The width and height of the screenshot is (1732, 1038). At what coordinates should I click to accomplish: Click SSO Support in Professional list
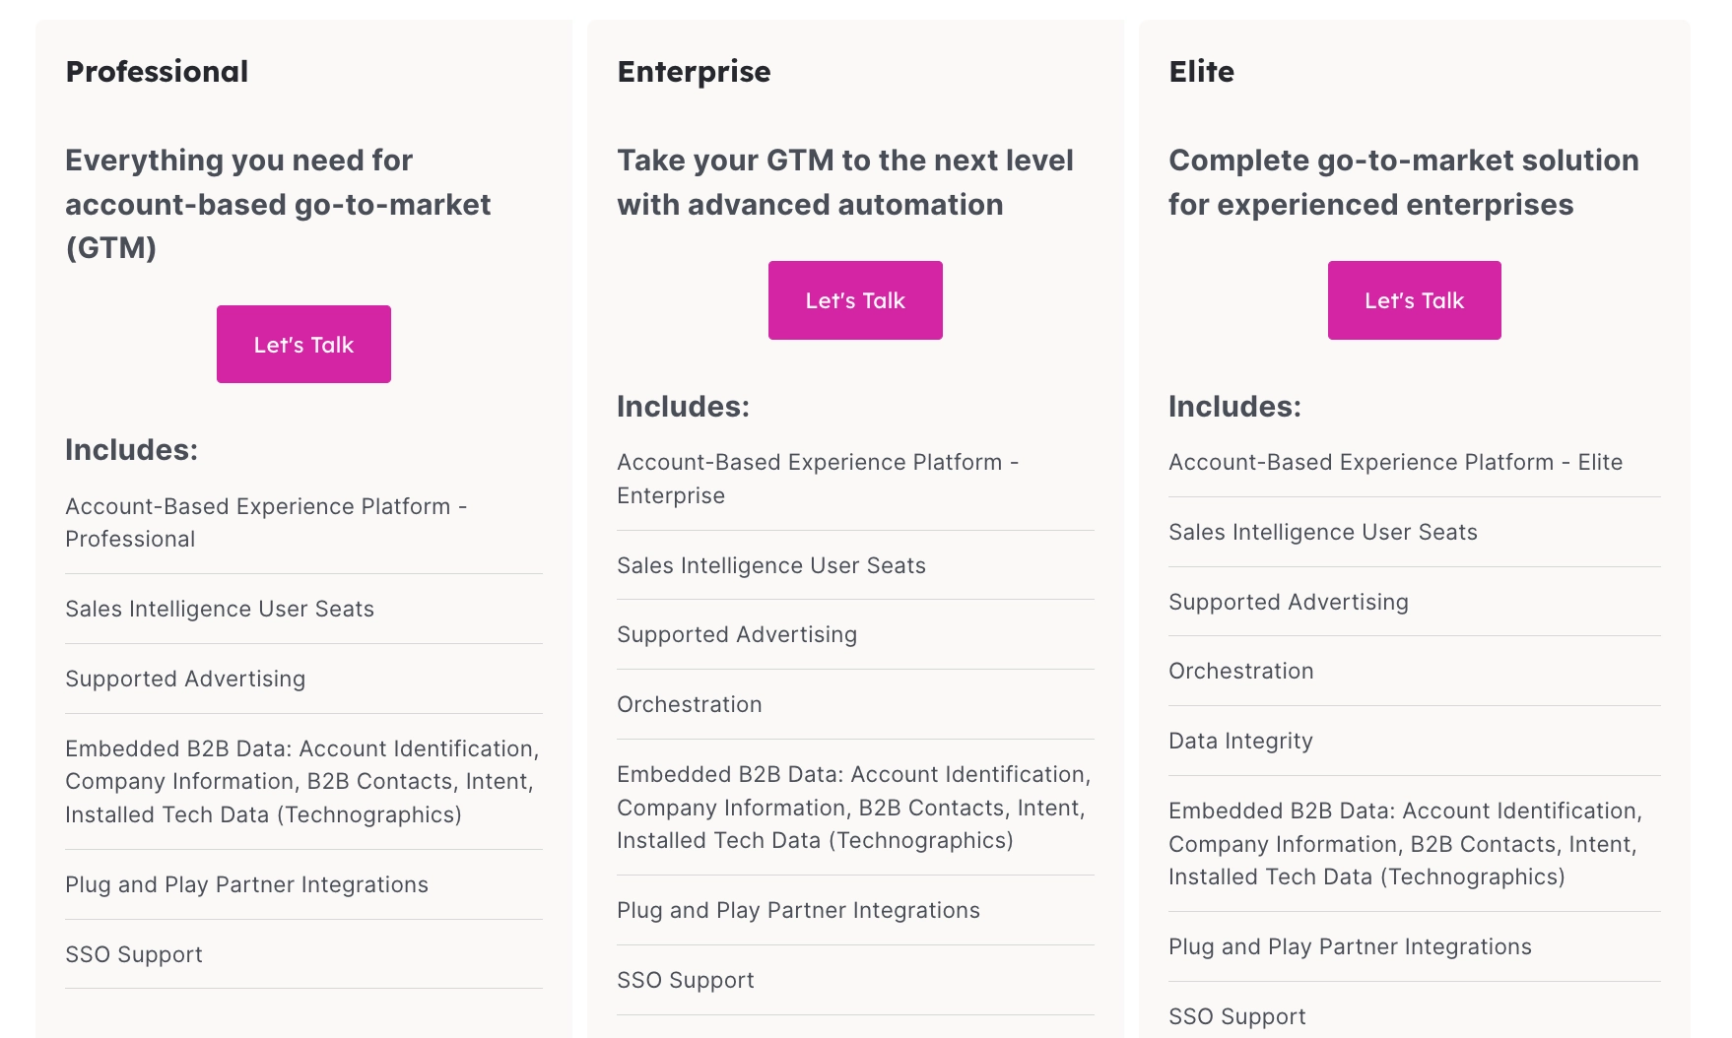click(134, 954)
